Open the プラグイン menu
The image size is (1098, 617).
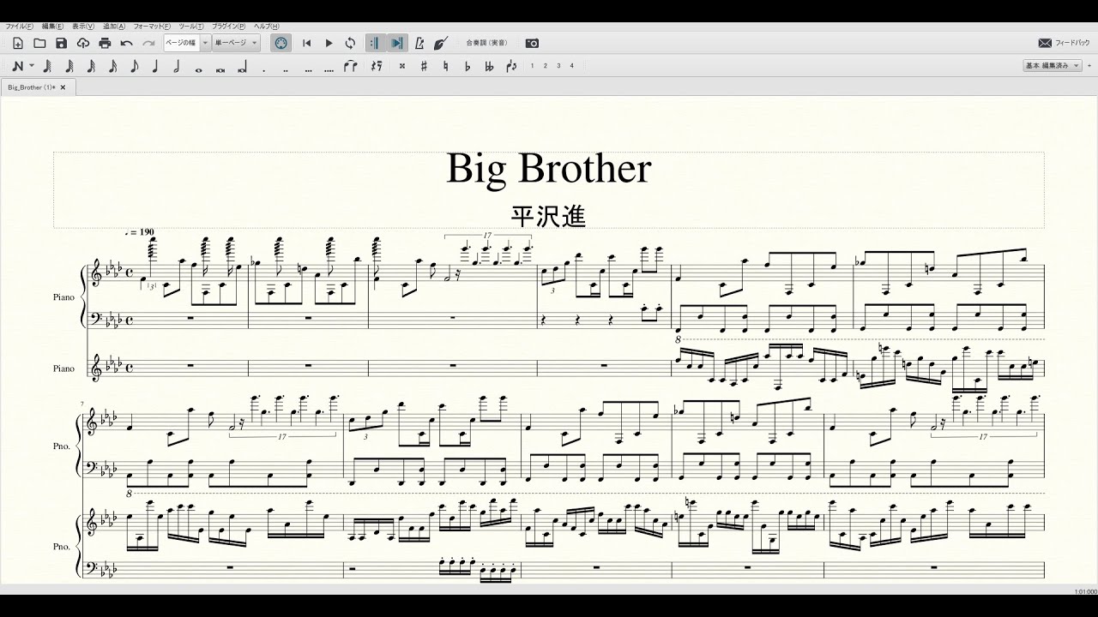[228, 27]
